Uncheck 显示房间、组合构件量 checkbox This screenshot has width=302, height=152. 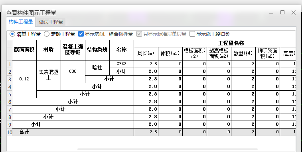click(x=81, y=34)
